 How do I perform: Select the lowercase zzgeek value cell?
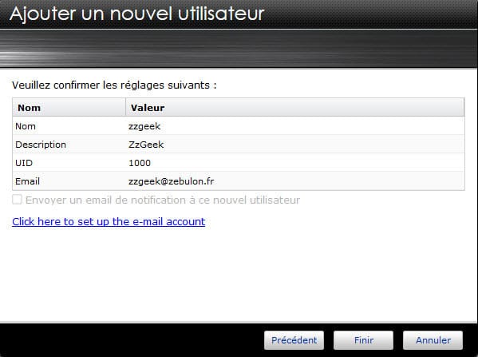295,126
